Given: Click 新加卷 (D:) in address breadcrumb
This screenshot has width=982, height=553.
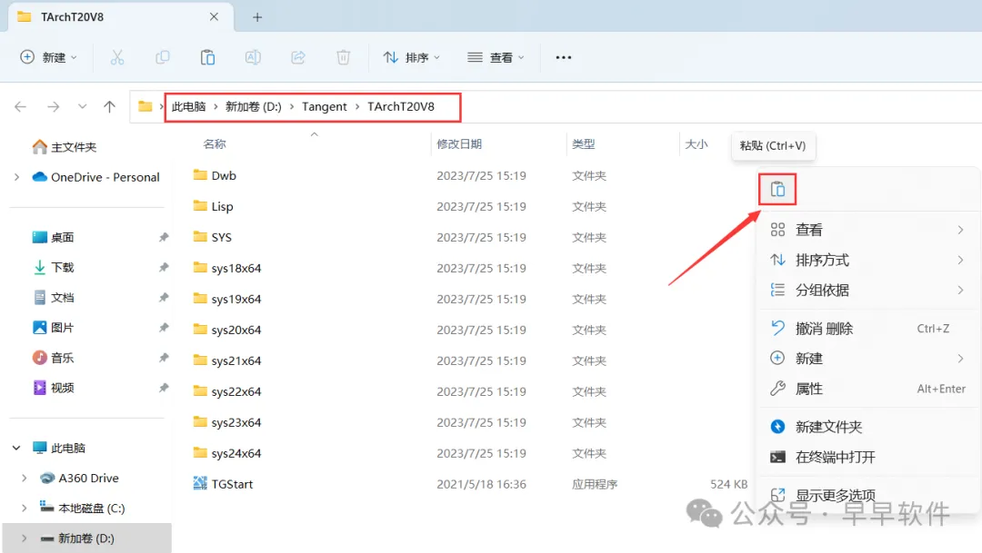Looking at the screenshot, I should point(254,107).
